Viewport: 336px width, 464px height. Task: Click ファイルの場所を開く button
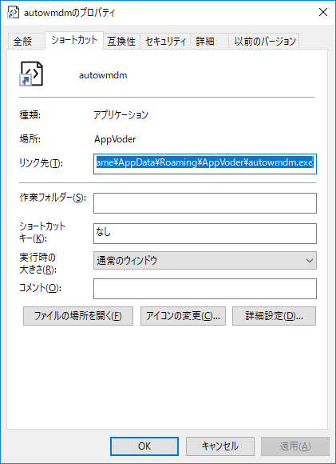click(78, 316)
